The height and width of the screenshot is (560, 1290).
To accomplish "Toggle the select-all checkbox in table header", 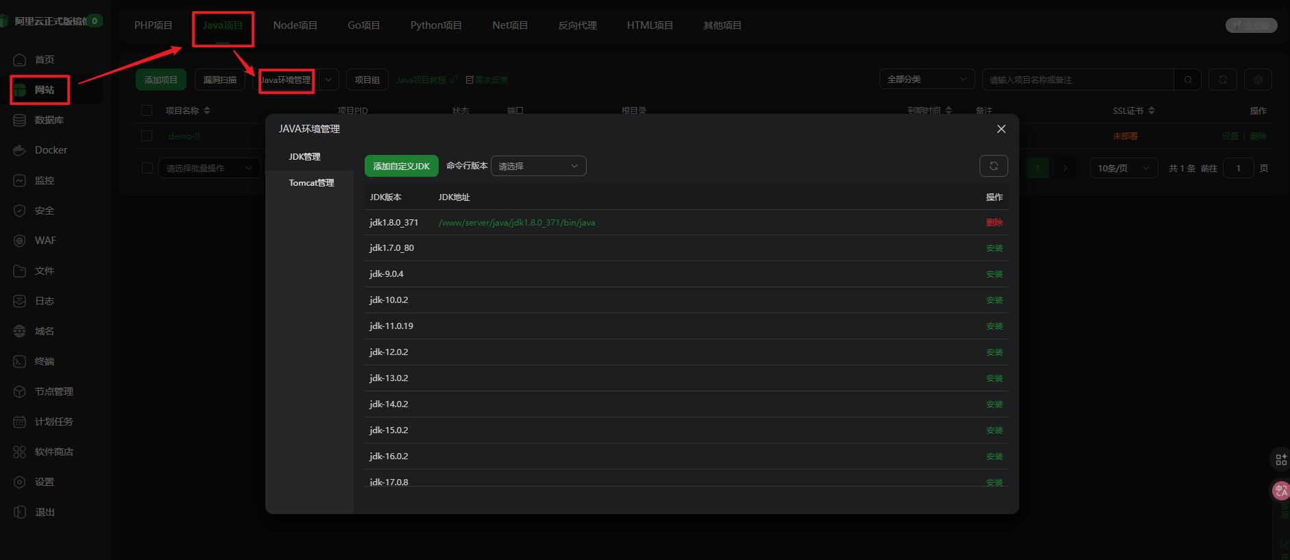I will click(x=147, y=110).
